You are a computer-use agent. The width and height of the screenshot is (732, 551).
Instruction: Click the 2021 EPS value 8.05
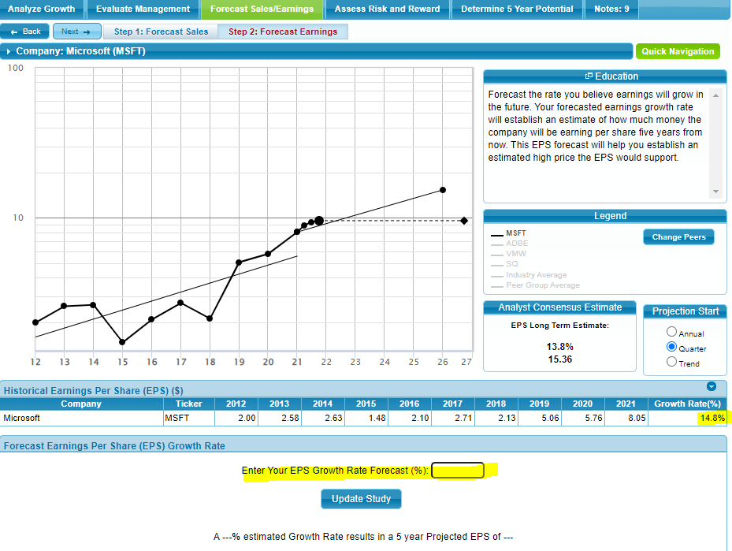[626, 418]
